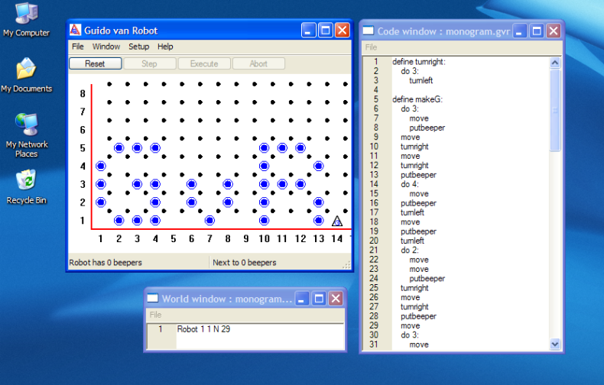Screen dimensions: 604x385
Task: Click the Guido van Robot title bar icon
Action: 76,31
